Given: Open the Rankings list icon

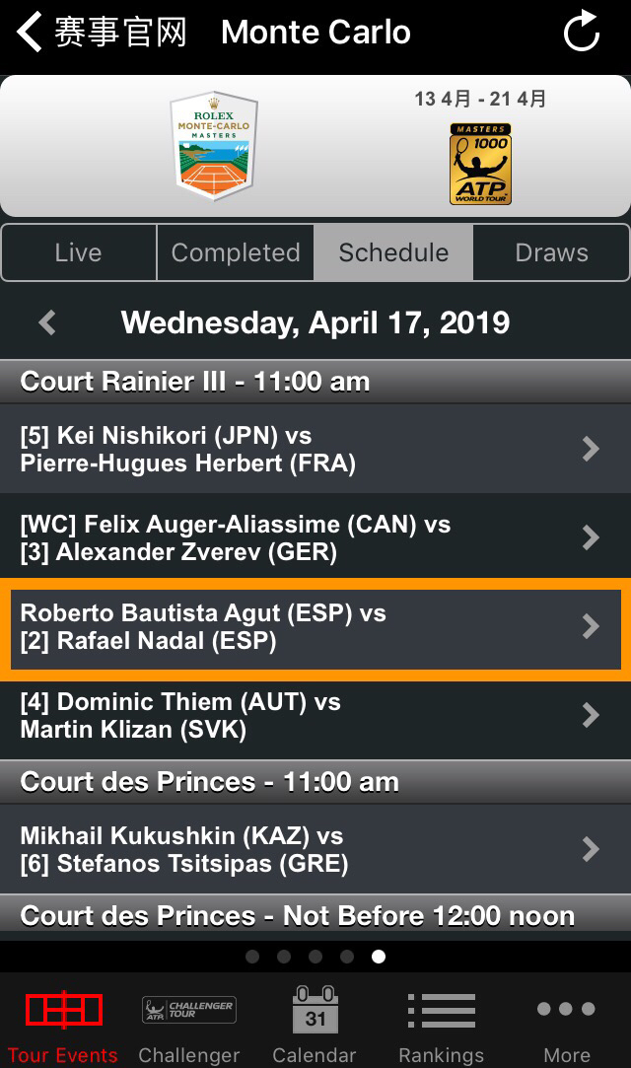Looking at the screenshot, I should [x=441, y=1011].
